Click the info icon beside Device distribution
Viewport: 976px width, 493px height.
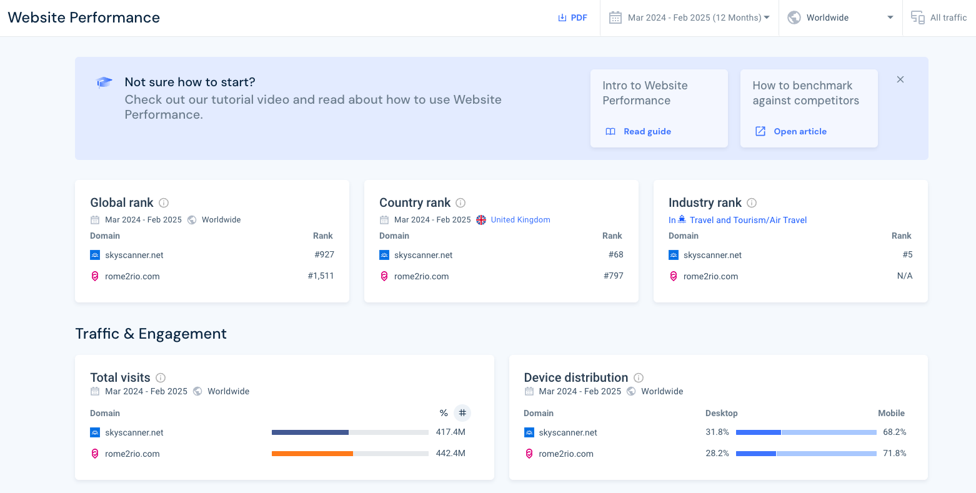[638, 377]
